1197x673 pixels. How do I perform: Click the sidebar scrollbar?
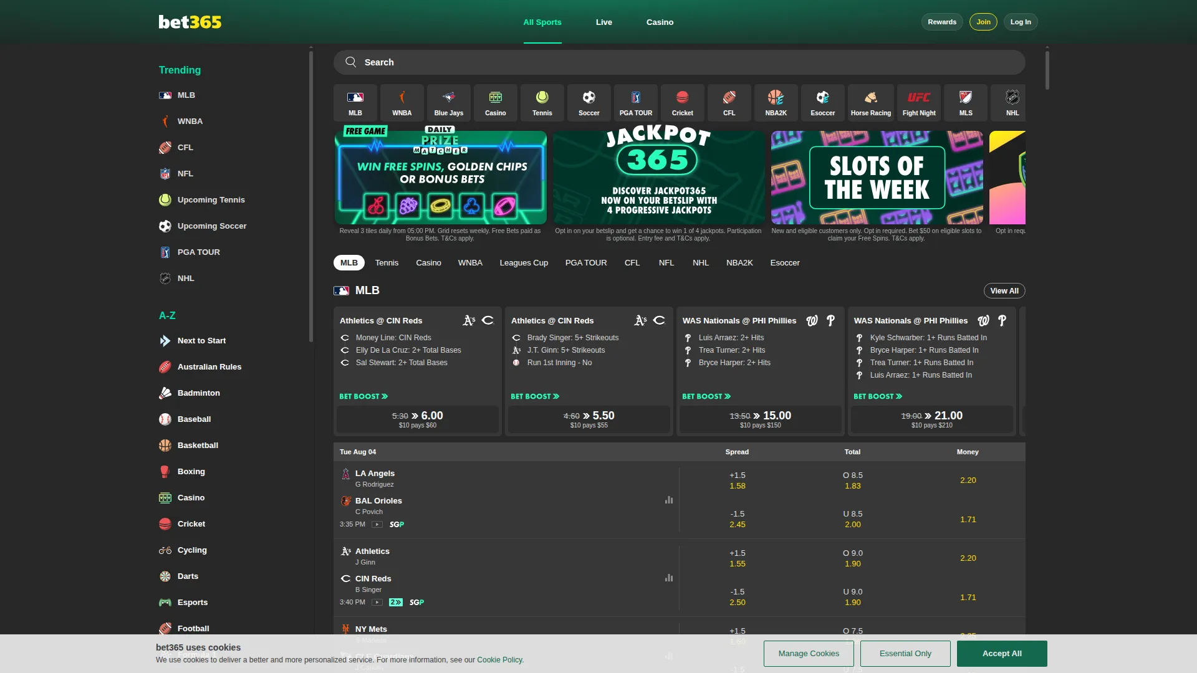tap(311, 196)
